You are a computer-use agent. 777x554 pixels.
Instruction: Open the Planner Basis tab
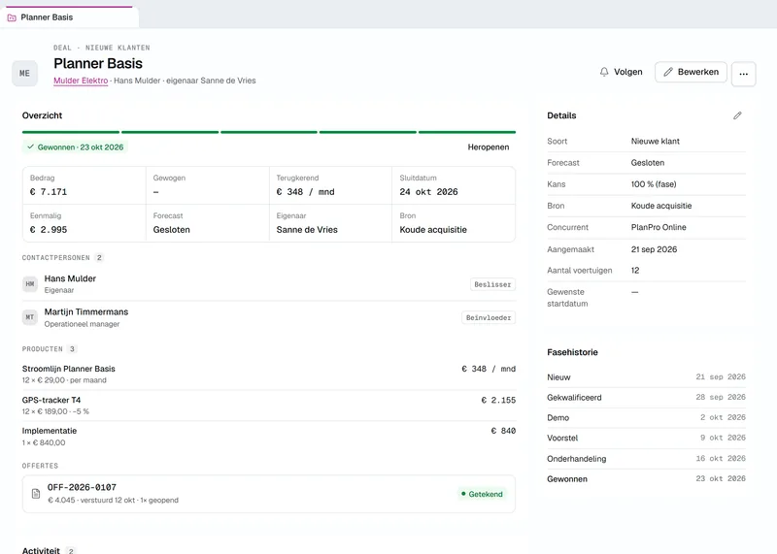pos(69,17)
